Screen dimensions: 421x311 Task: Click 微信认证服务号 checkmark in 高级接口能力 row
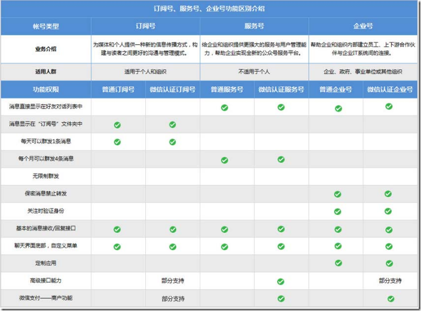[281, 282]
